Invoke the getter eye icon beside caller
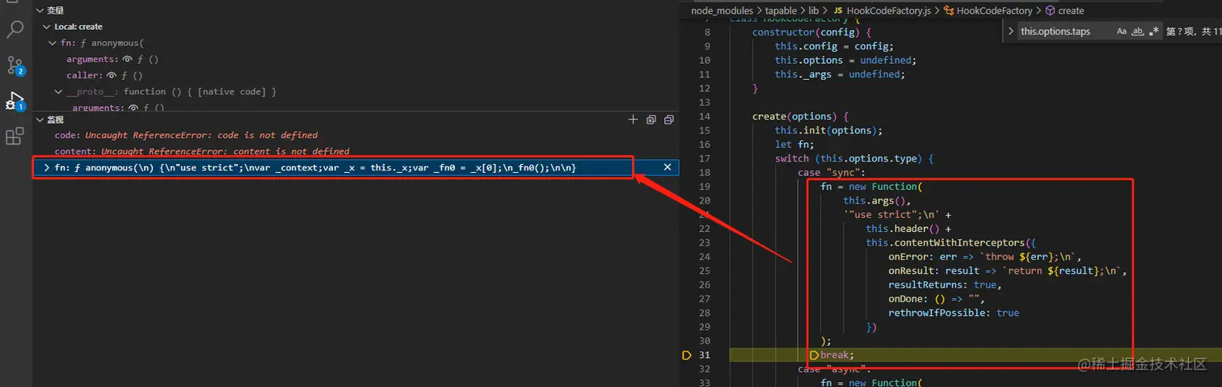The height and width of the screenshot is (387, 1222). point(112,75)
